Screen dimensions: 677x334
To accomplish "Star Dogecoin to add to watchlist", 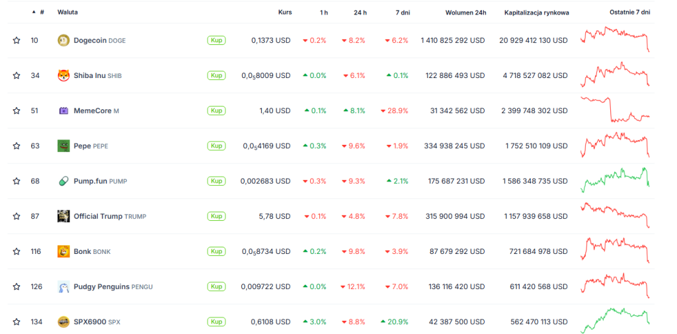I will click(17, 40).
